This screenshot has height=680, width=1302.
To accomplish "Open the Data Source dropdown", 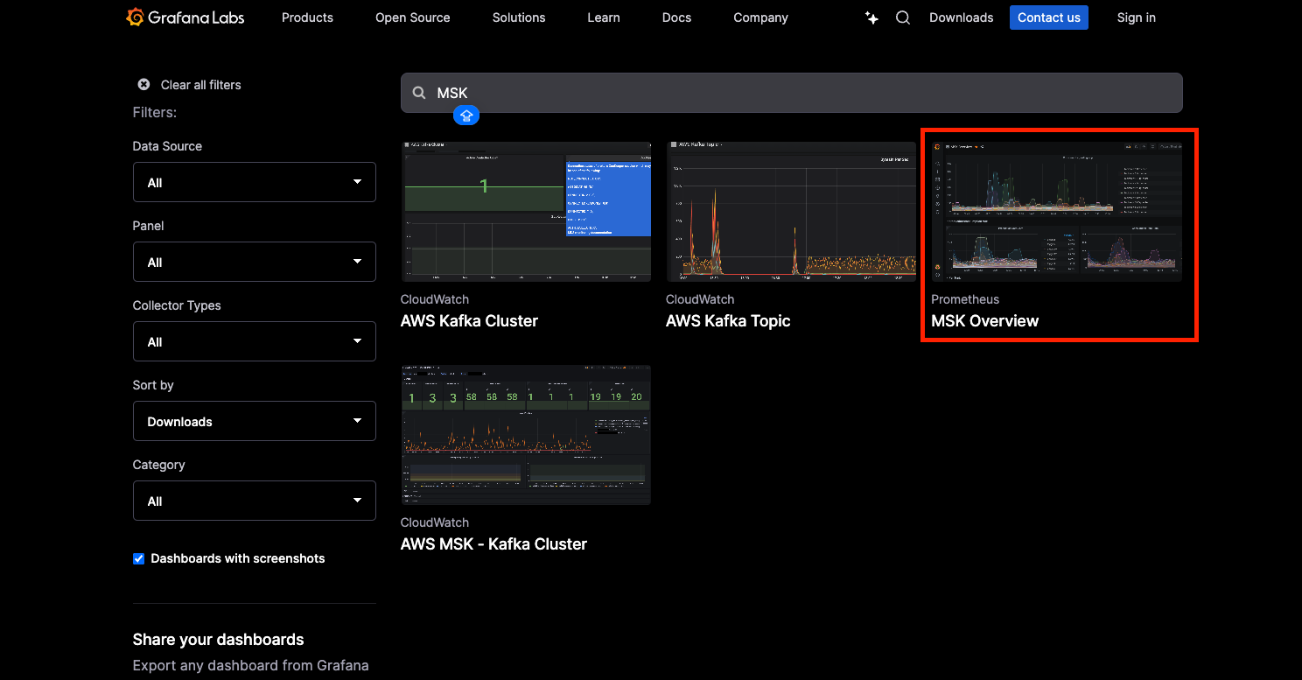I will point(255,182).
